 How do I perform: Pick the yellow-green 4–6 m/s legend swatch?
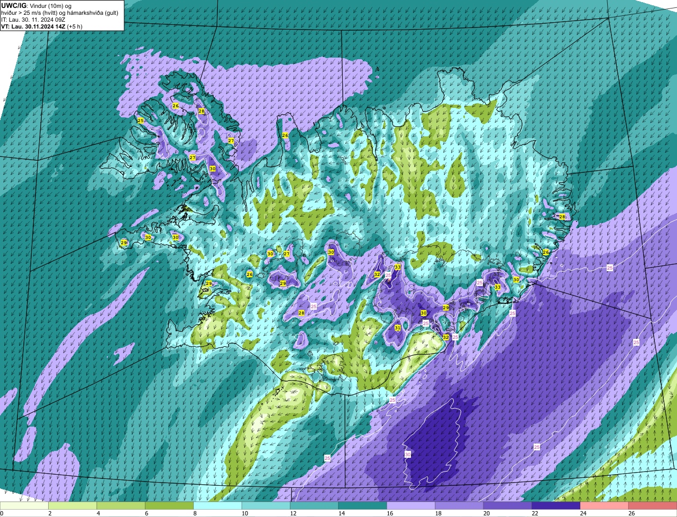121,506
